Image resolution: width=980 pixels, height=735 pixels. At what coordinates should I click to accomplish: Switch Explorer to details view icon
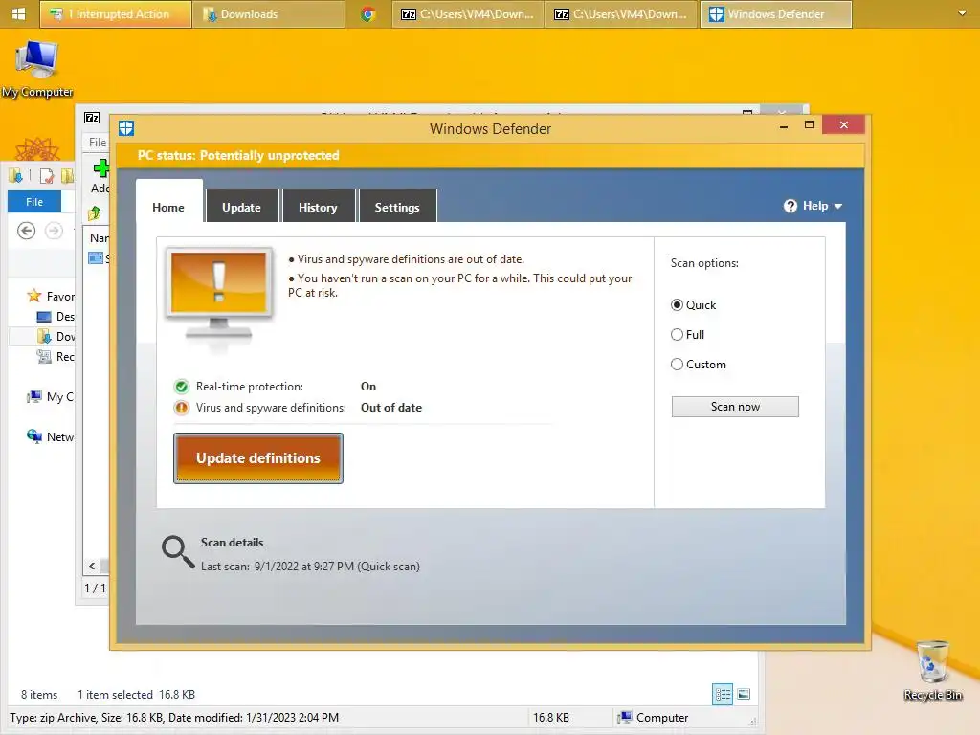[723, 695]
